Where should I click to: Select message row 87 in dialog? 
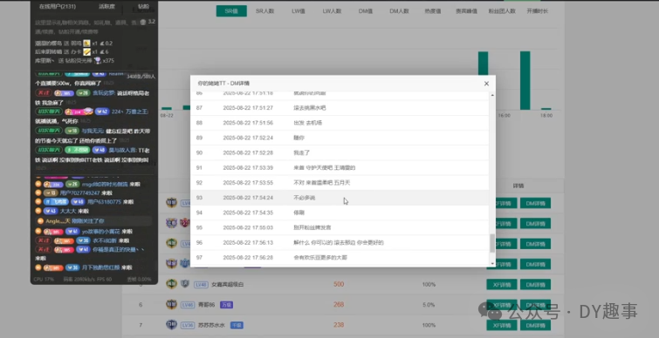click(340, 108)
